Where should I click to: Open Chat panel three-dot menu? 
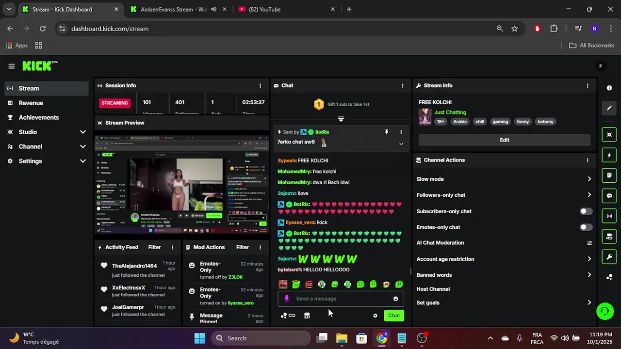pos(402,85)
